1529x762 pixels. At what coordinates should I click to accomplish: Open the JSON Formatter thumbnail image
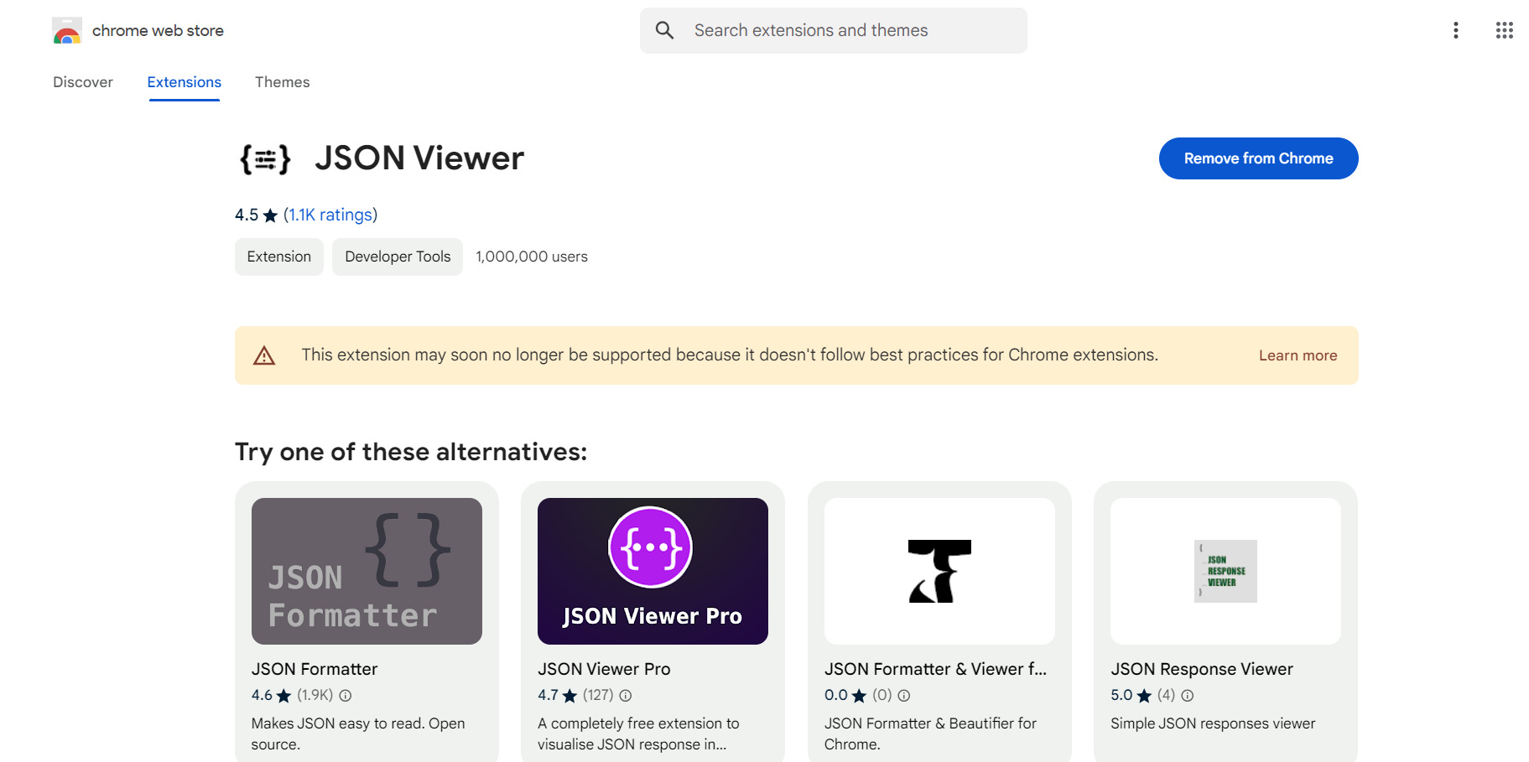pos(367,571)
